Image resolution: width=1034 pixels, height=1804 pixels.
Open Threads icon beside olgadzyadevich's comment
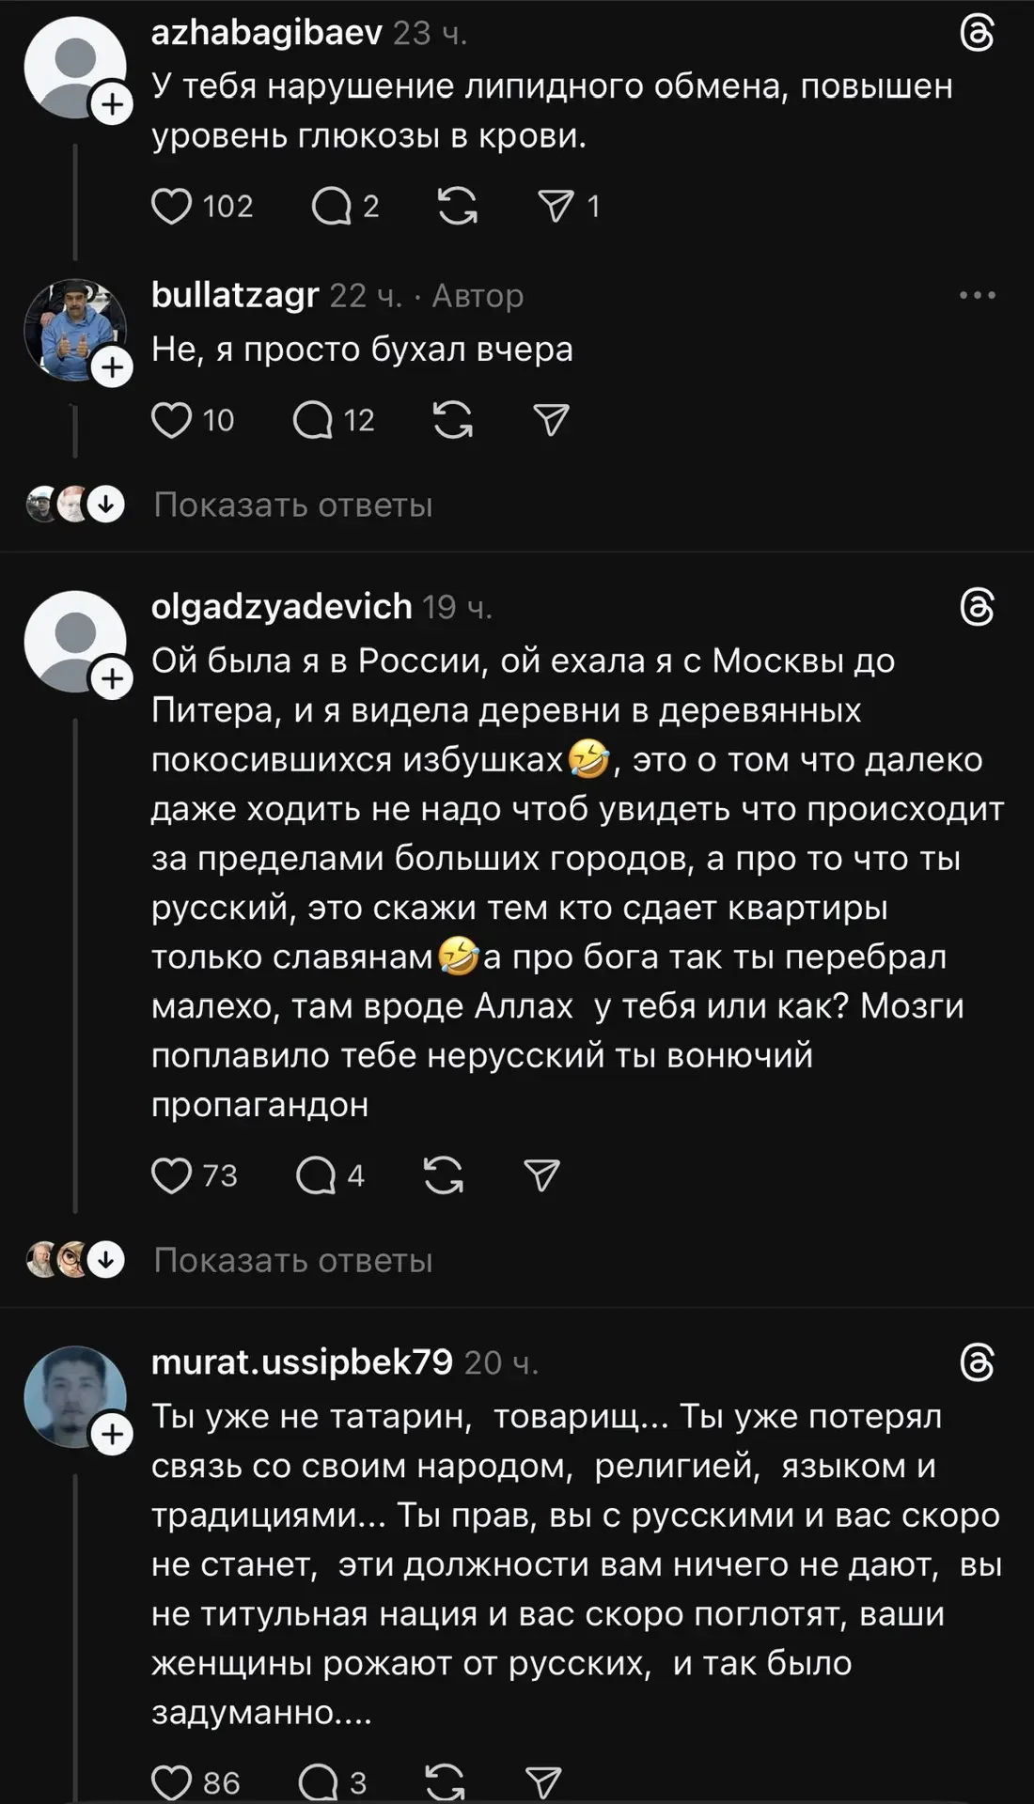977,608
